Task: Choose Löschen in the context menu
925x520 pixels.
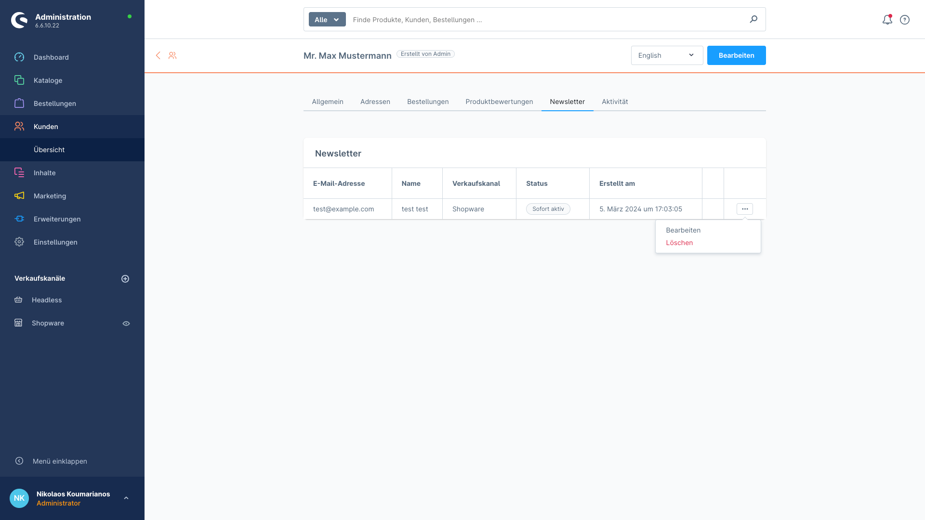Action: click(x=679, y=243)
